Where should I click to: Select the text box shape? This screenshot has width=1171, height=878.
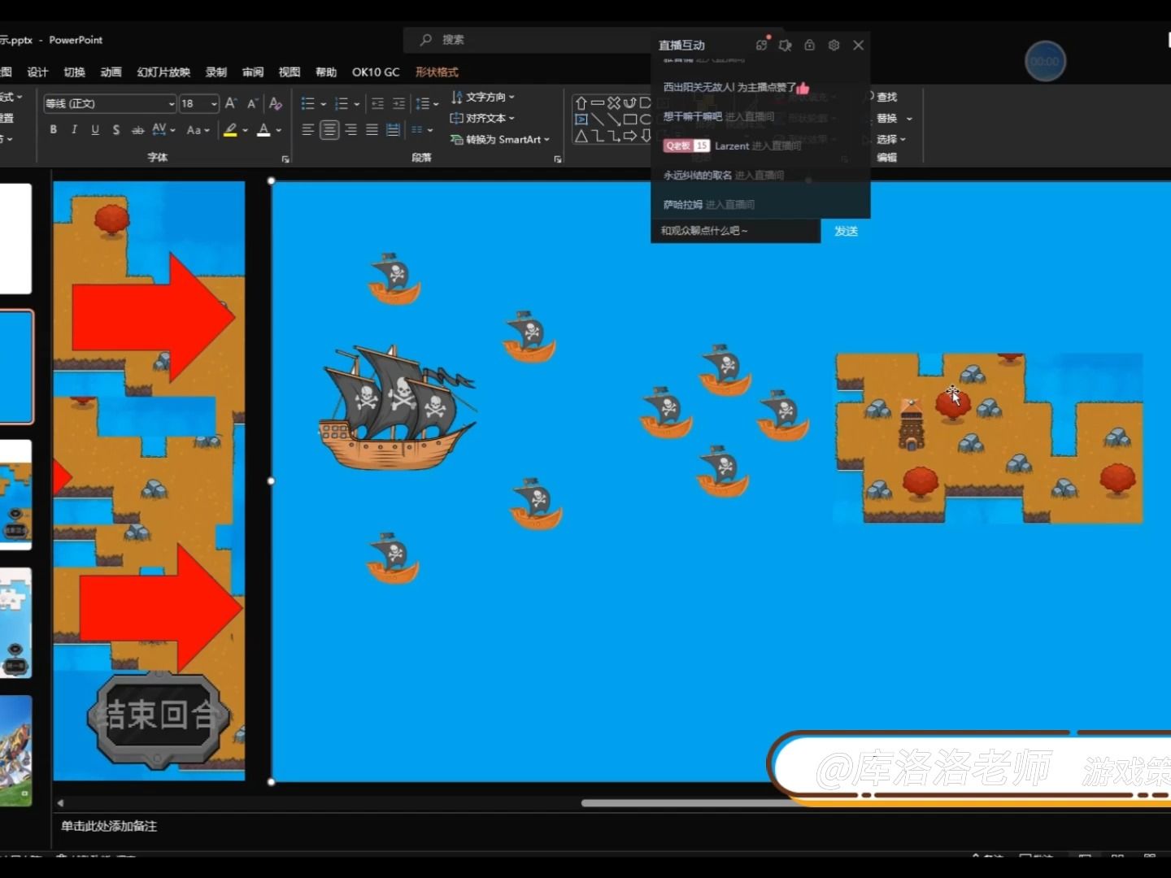coord(581,120)
